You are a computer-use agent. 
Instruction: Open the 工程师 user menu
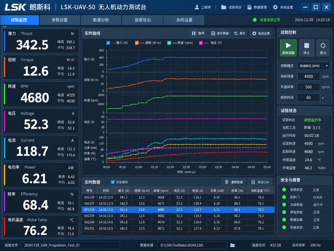203,7
